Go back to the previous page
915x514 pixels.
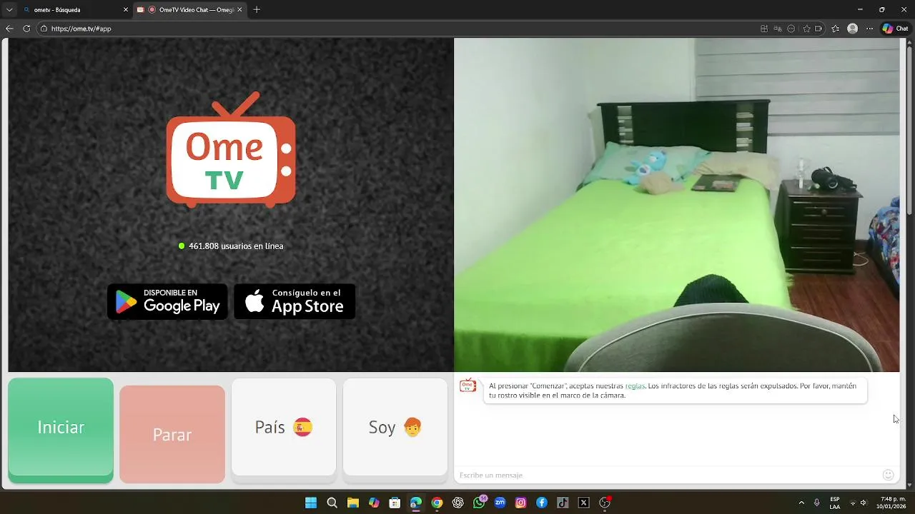click(x=9, y=29)
